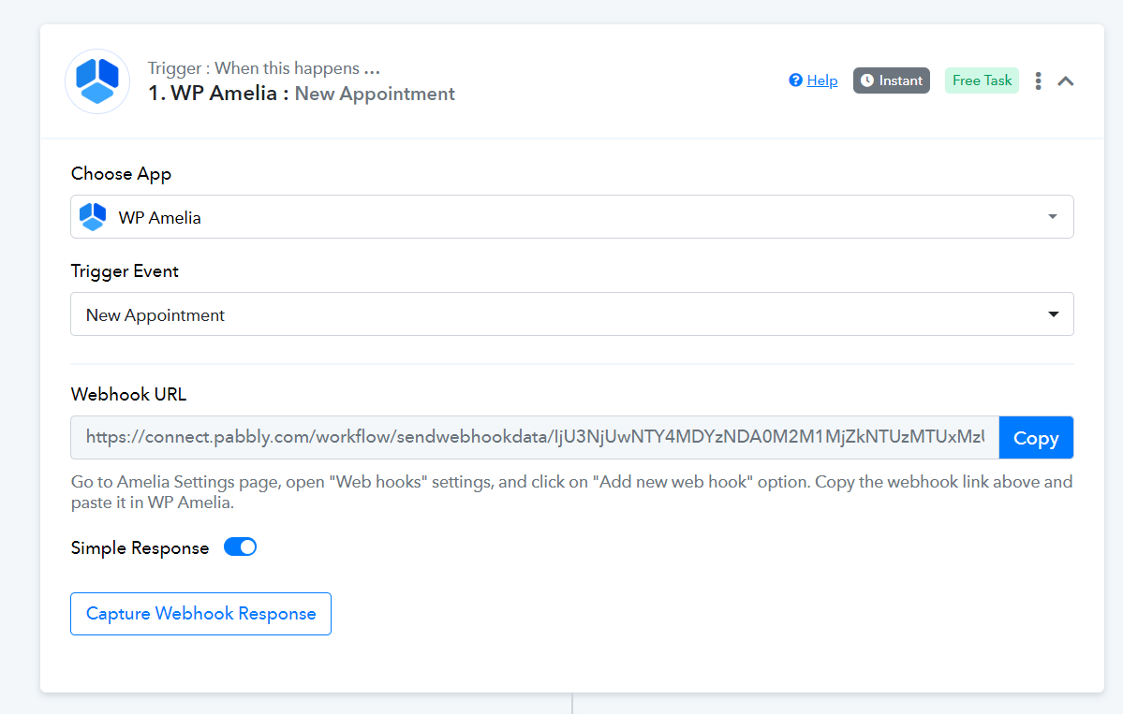1123x714 pixels.
Task: Click inside the Webhook URL field
Action: (535, 437)
